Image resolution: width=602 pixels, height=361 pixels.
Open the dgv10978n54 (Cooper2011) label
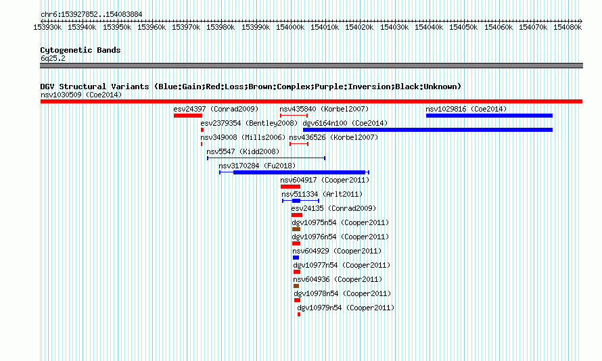pyautogui.click(x=342, y=293)
